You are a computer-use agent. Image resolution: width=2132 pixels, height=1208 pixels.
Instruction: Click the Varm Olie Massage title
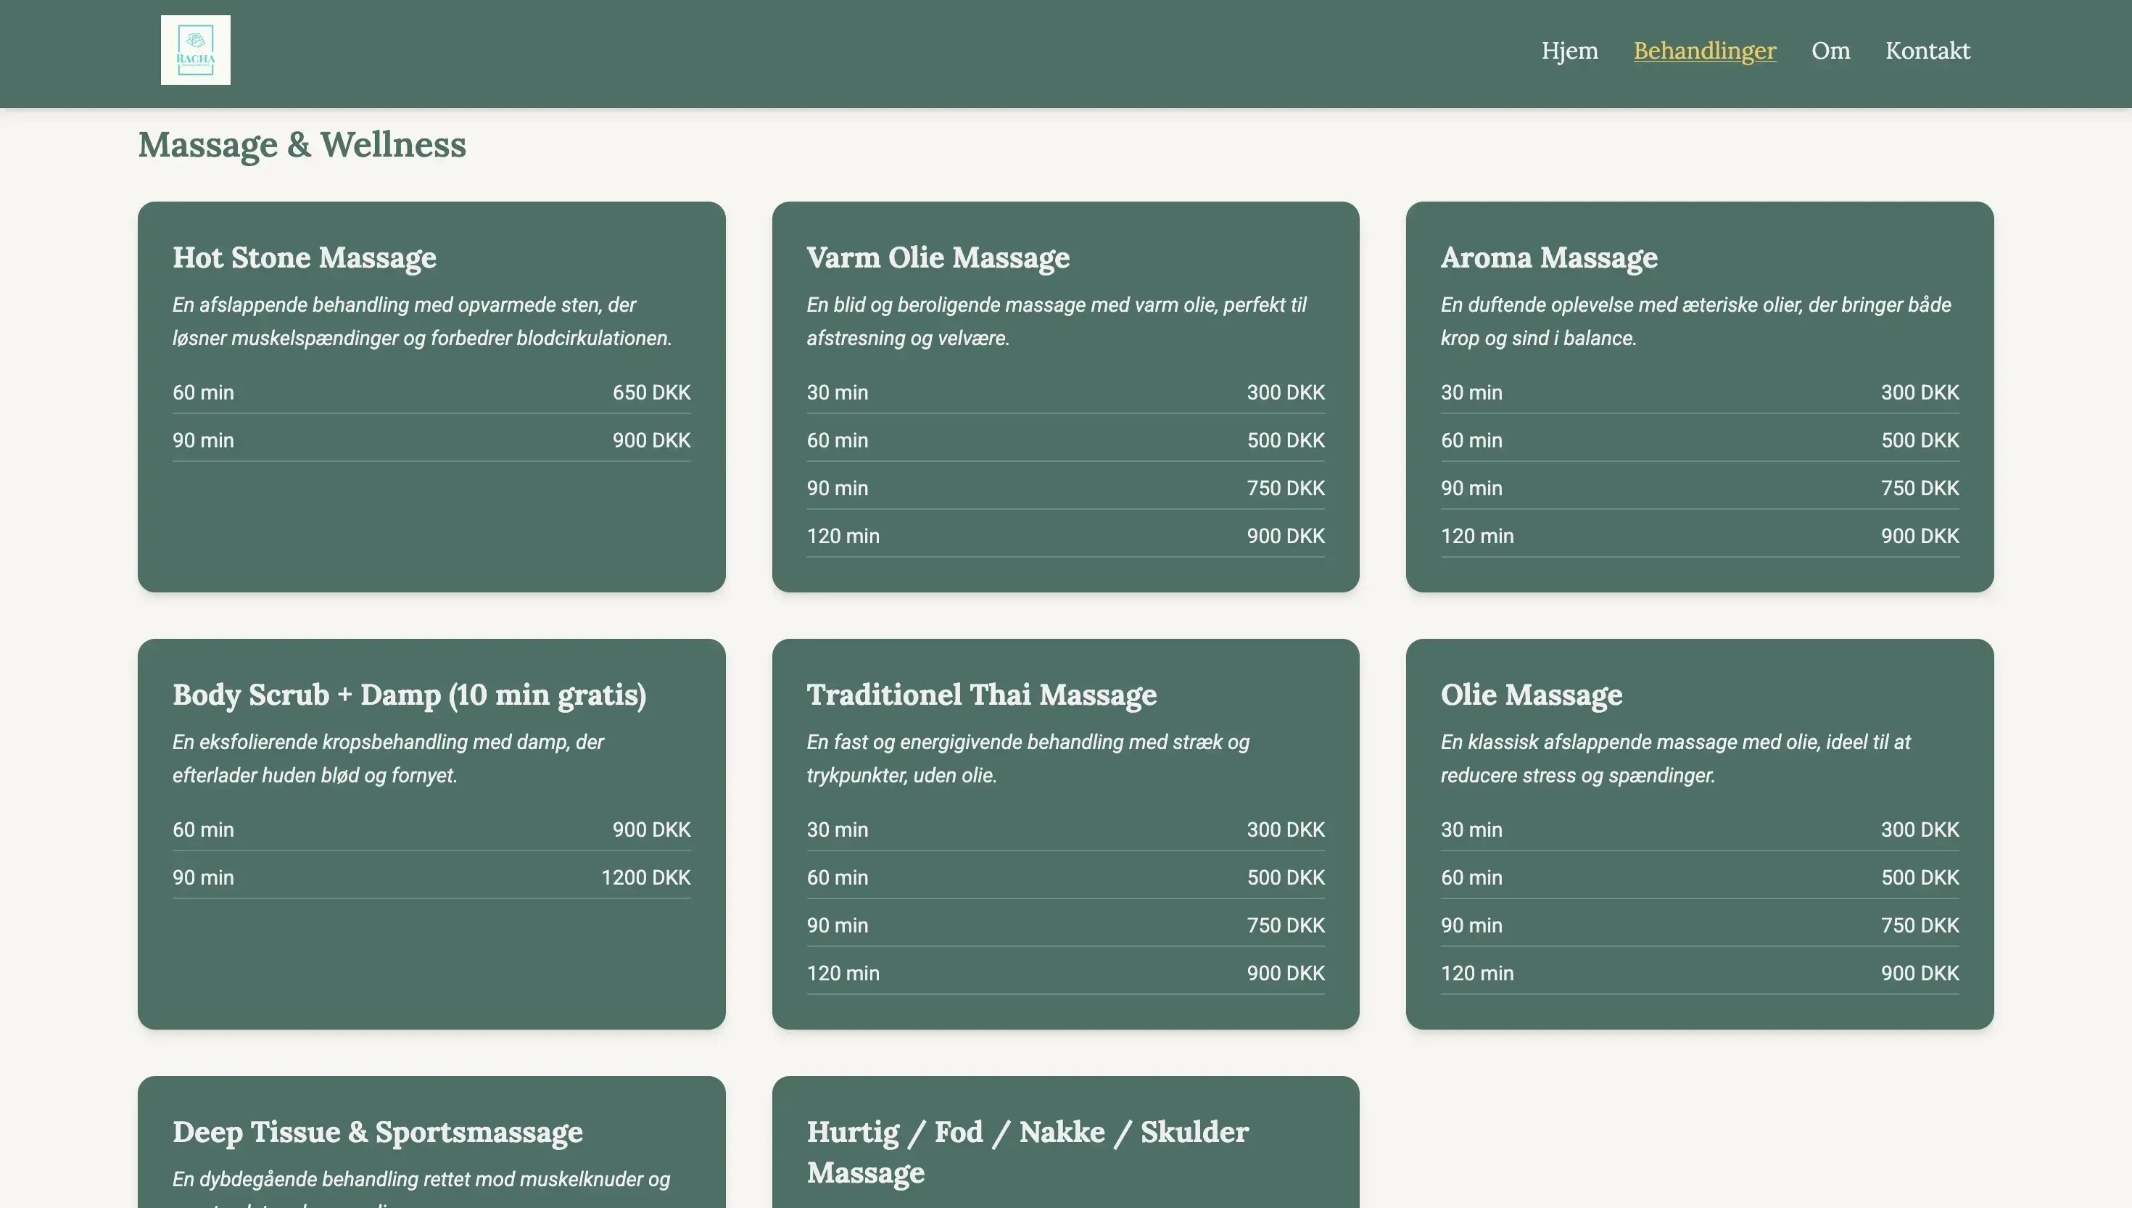click(938, 257)
